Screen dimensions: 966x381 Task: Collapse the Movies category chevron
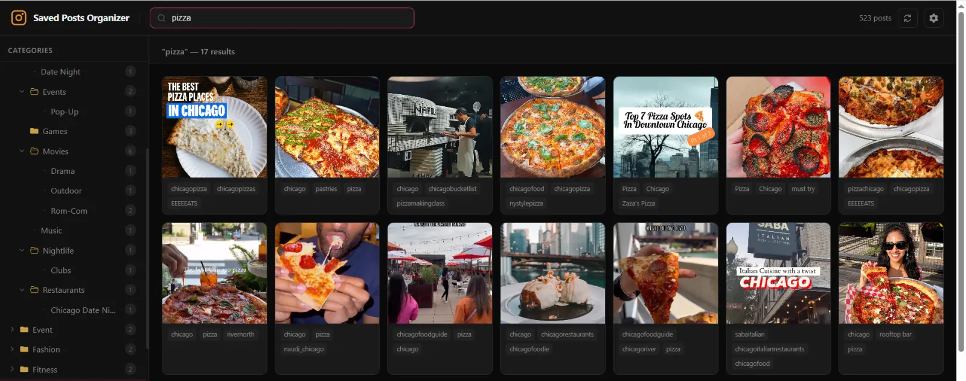[22, 151]
